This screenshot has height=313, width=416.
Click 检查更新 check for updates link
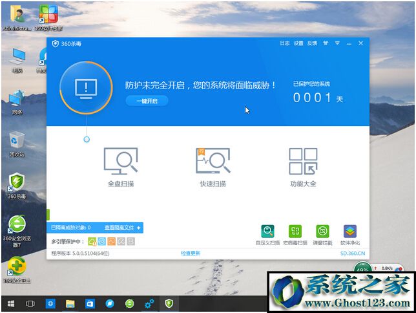[x=191, y=254]
